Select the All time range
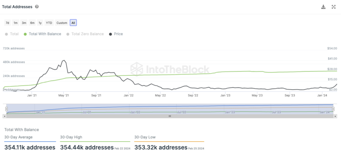The image size is (341, 156). coord(73,22)
